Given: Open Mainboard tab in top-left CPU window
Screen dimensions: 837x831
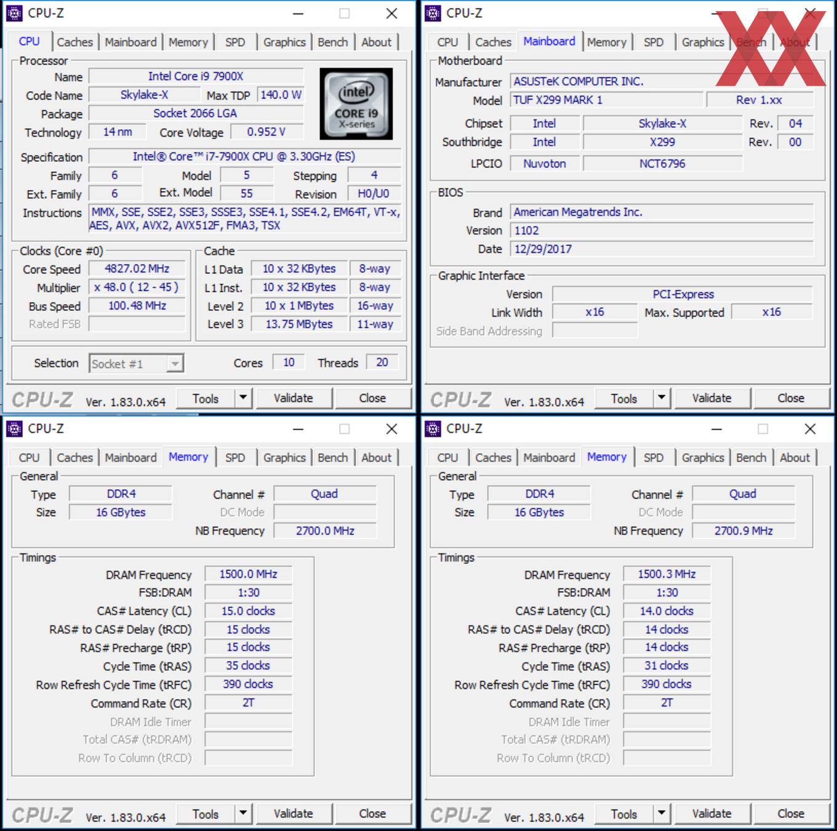Looking at the screenshot, I should 130,42.
